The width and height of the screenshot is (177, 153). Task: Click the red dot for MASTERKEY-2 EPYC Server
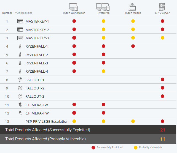point(162,29)
